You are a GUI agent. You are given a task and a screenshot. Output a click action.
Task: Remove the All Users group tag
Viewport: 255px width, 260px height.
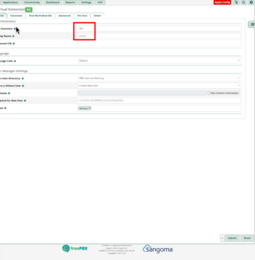coord(89,108)
